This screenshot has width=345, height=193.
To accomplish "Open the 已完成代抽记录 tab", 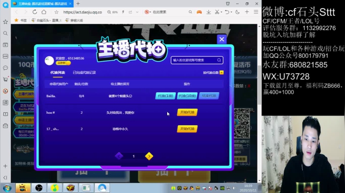I will [84, 73].
